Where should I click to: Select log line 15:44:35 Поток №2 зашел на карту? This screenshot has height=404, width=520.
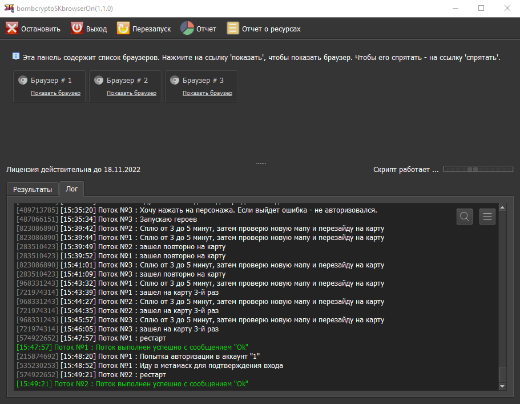(x=118, y=311)
